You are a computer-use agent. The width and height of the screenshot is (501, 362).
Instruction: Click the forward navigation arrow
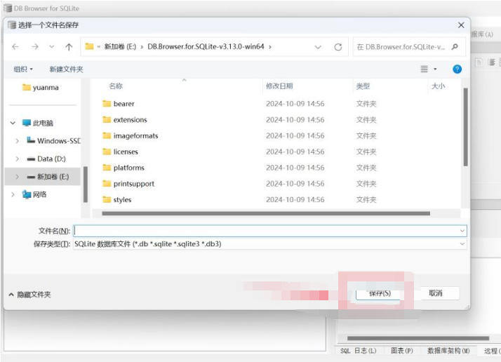tap(34, 47)
